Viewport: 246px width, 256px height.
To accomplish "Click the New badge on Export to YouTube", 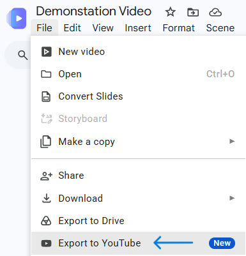I will 222,243.
